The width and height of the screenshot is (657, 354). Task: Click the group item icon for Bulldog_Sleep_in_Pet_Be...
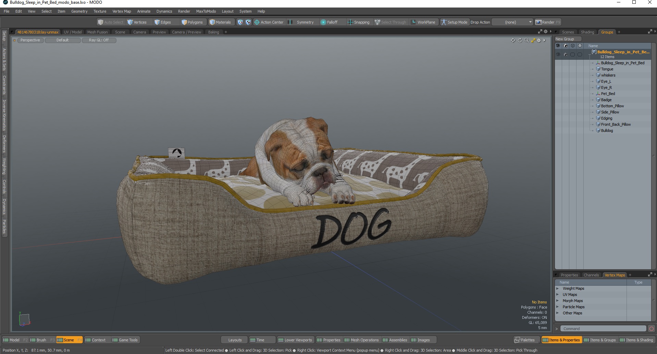pyautogui.click(x=594, y=52)
